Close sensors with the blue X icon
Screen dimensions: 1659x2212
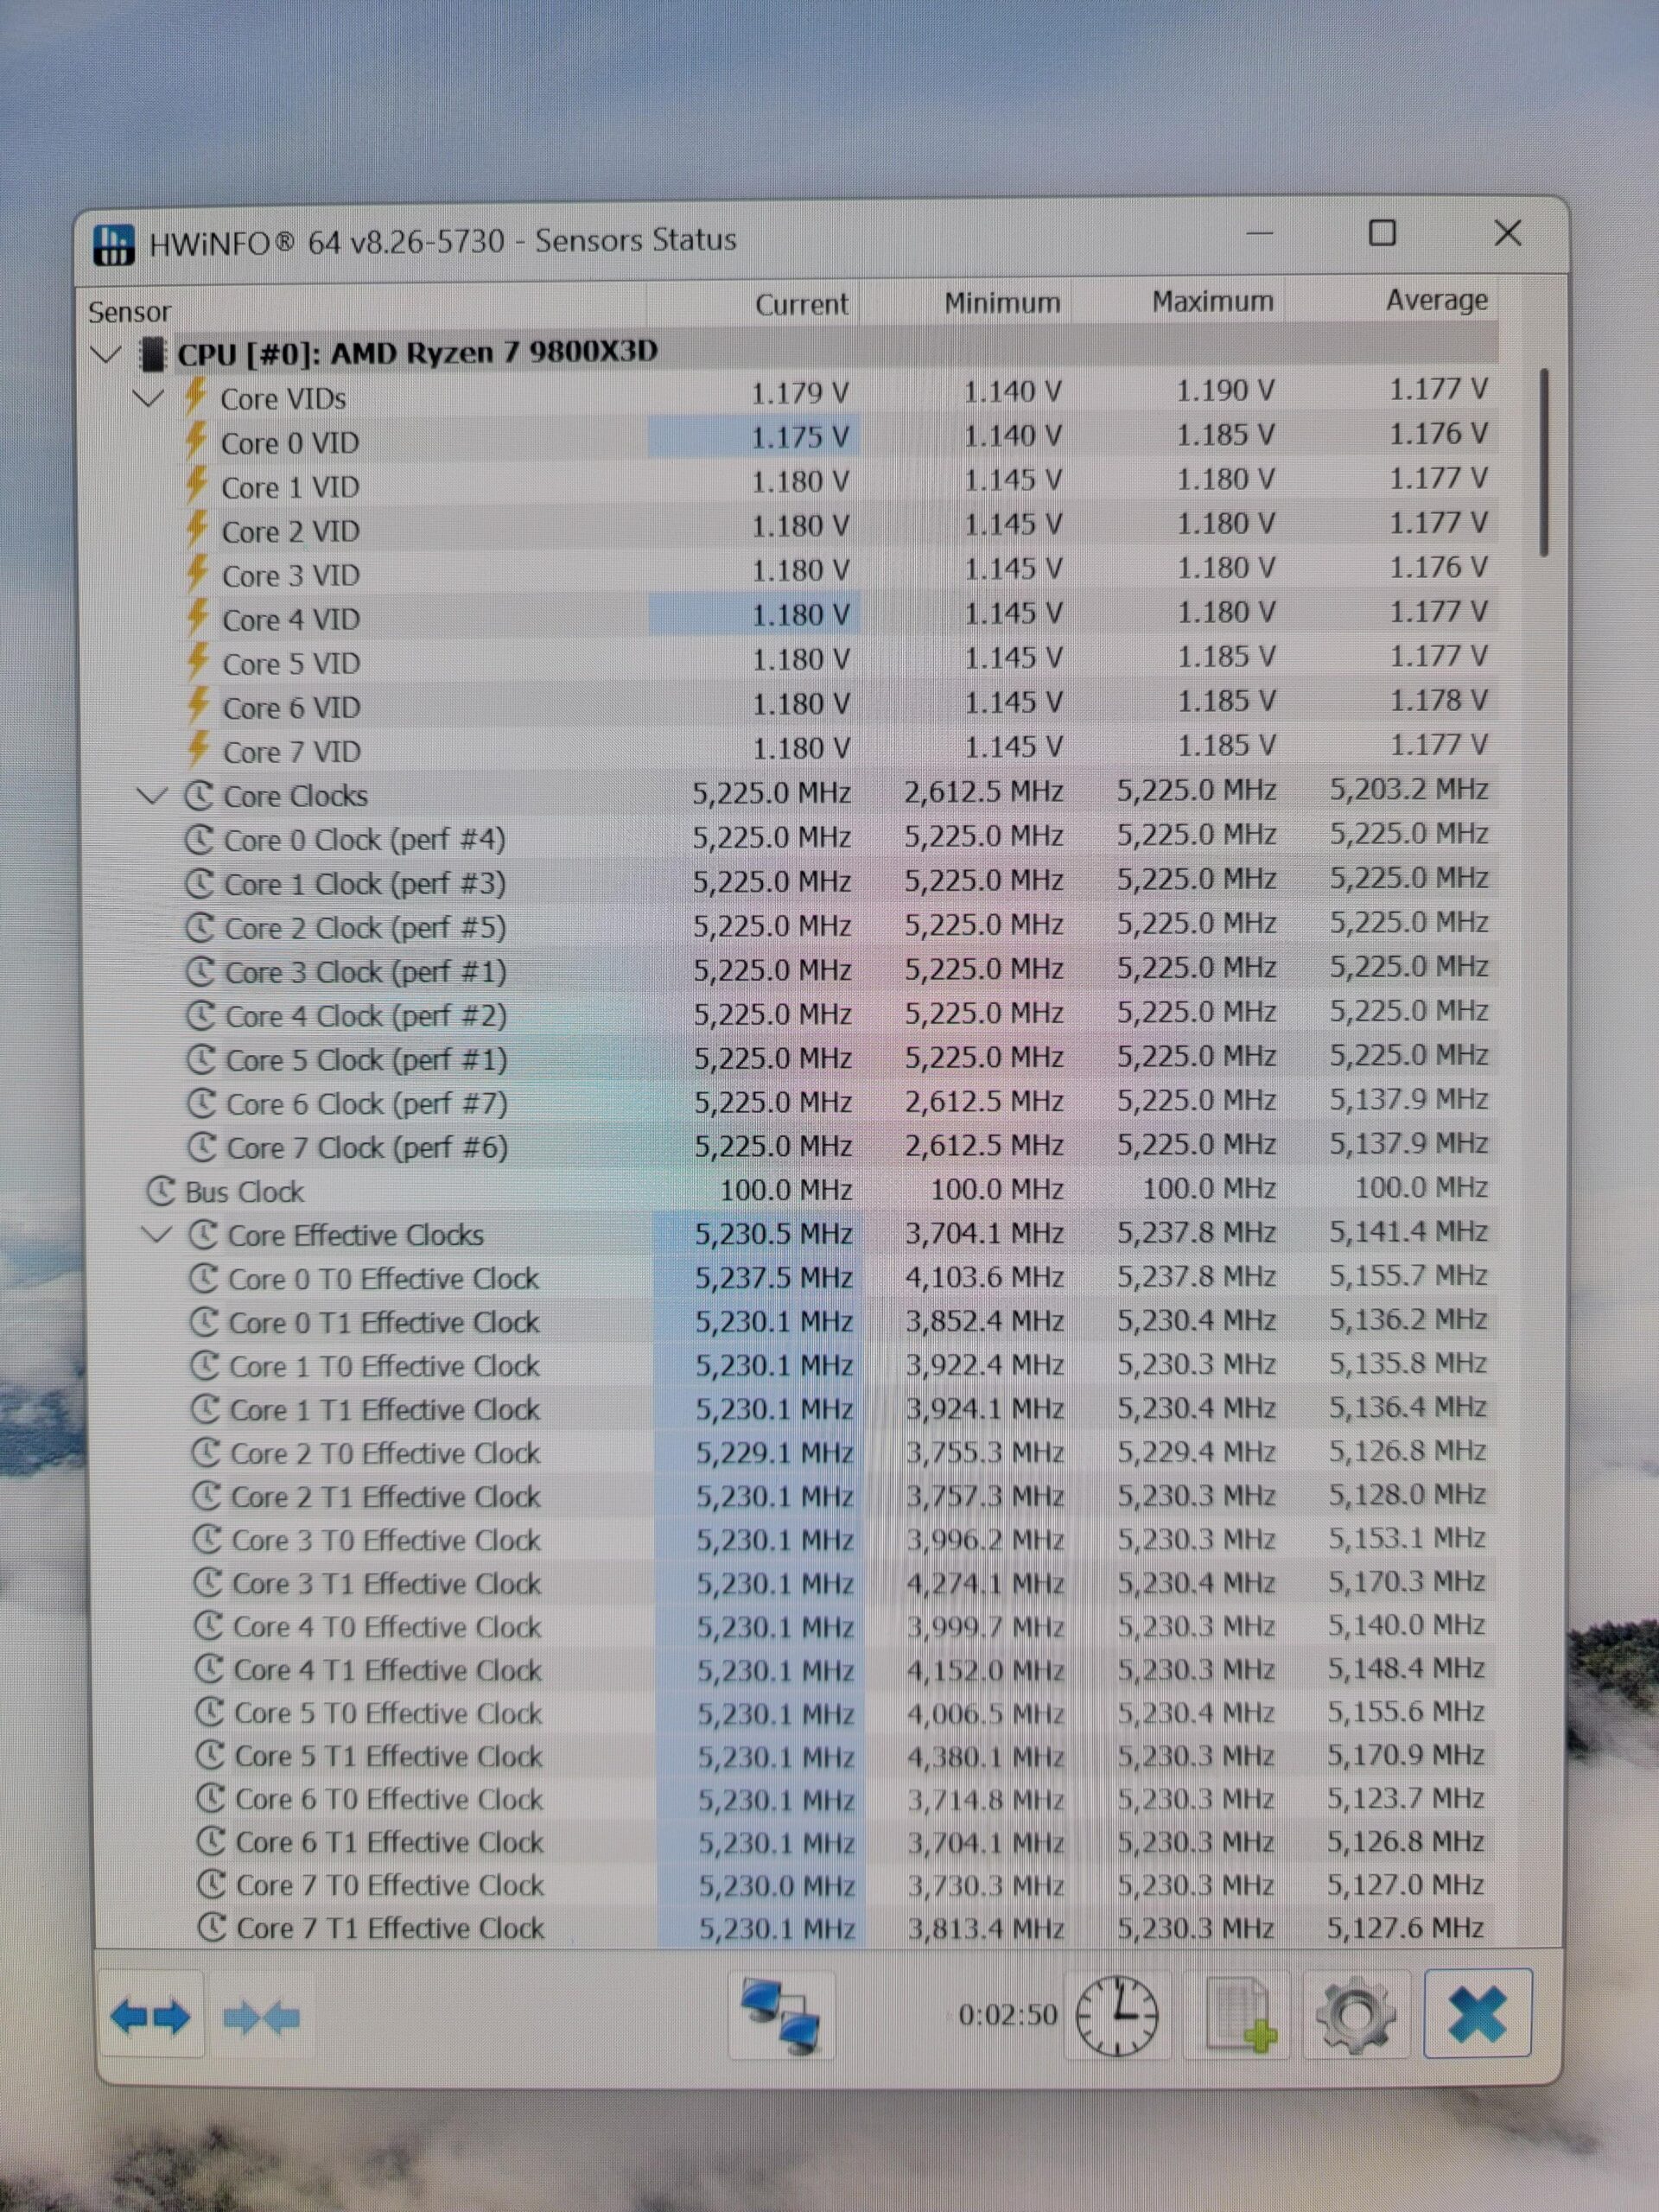coord(1477,2013)
